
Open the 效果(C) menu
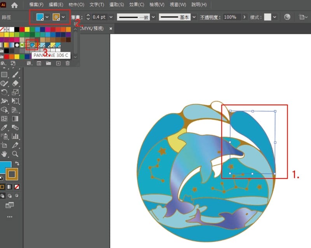coord(136,5)
